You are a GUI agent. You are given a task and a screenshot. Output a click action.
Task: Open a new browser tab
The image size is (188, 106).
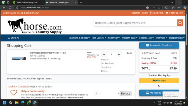click(x=81, y=2)
